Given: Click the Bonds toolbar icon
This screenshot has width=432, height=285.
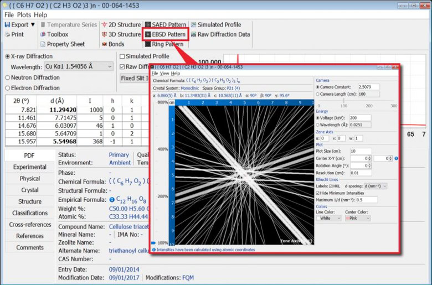Looking at the screenshot, I should [x=111, y=44].
